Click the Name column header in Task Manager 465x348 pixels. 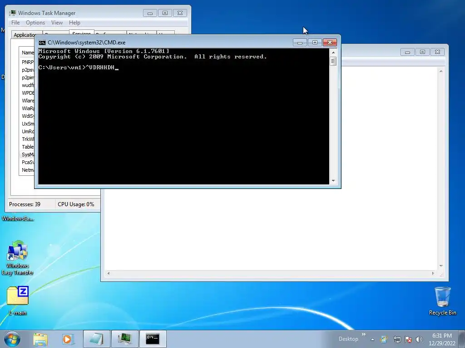(x=27, y=53)
